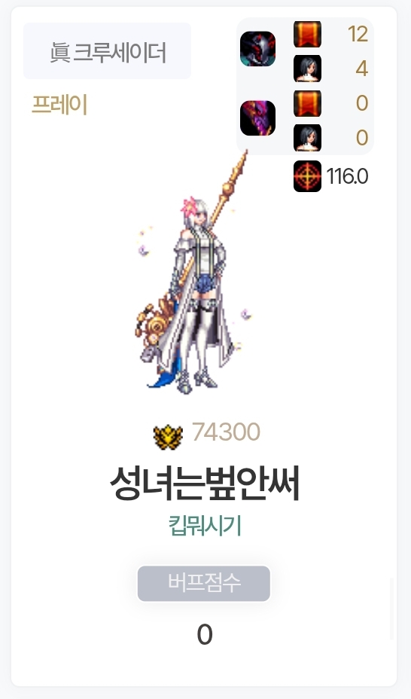
Task: Click the 眞 크루세이더 job label
Action: [x=108, y=50]
